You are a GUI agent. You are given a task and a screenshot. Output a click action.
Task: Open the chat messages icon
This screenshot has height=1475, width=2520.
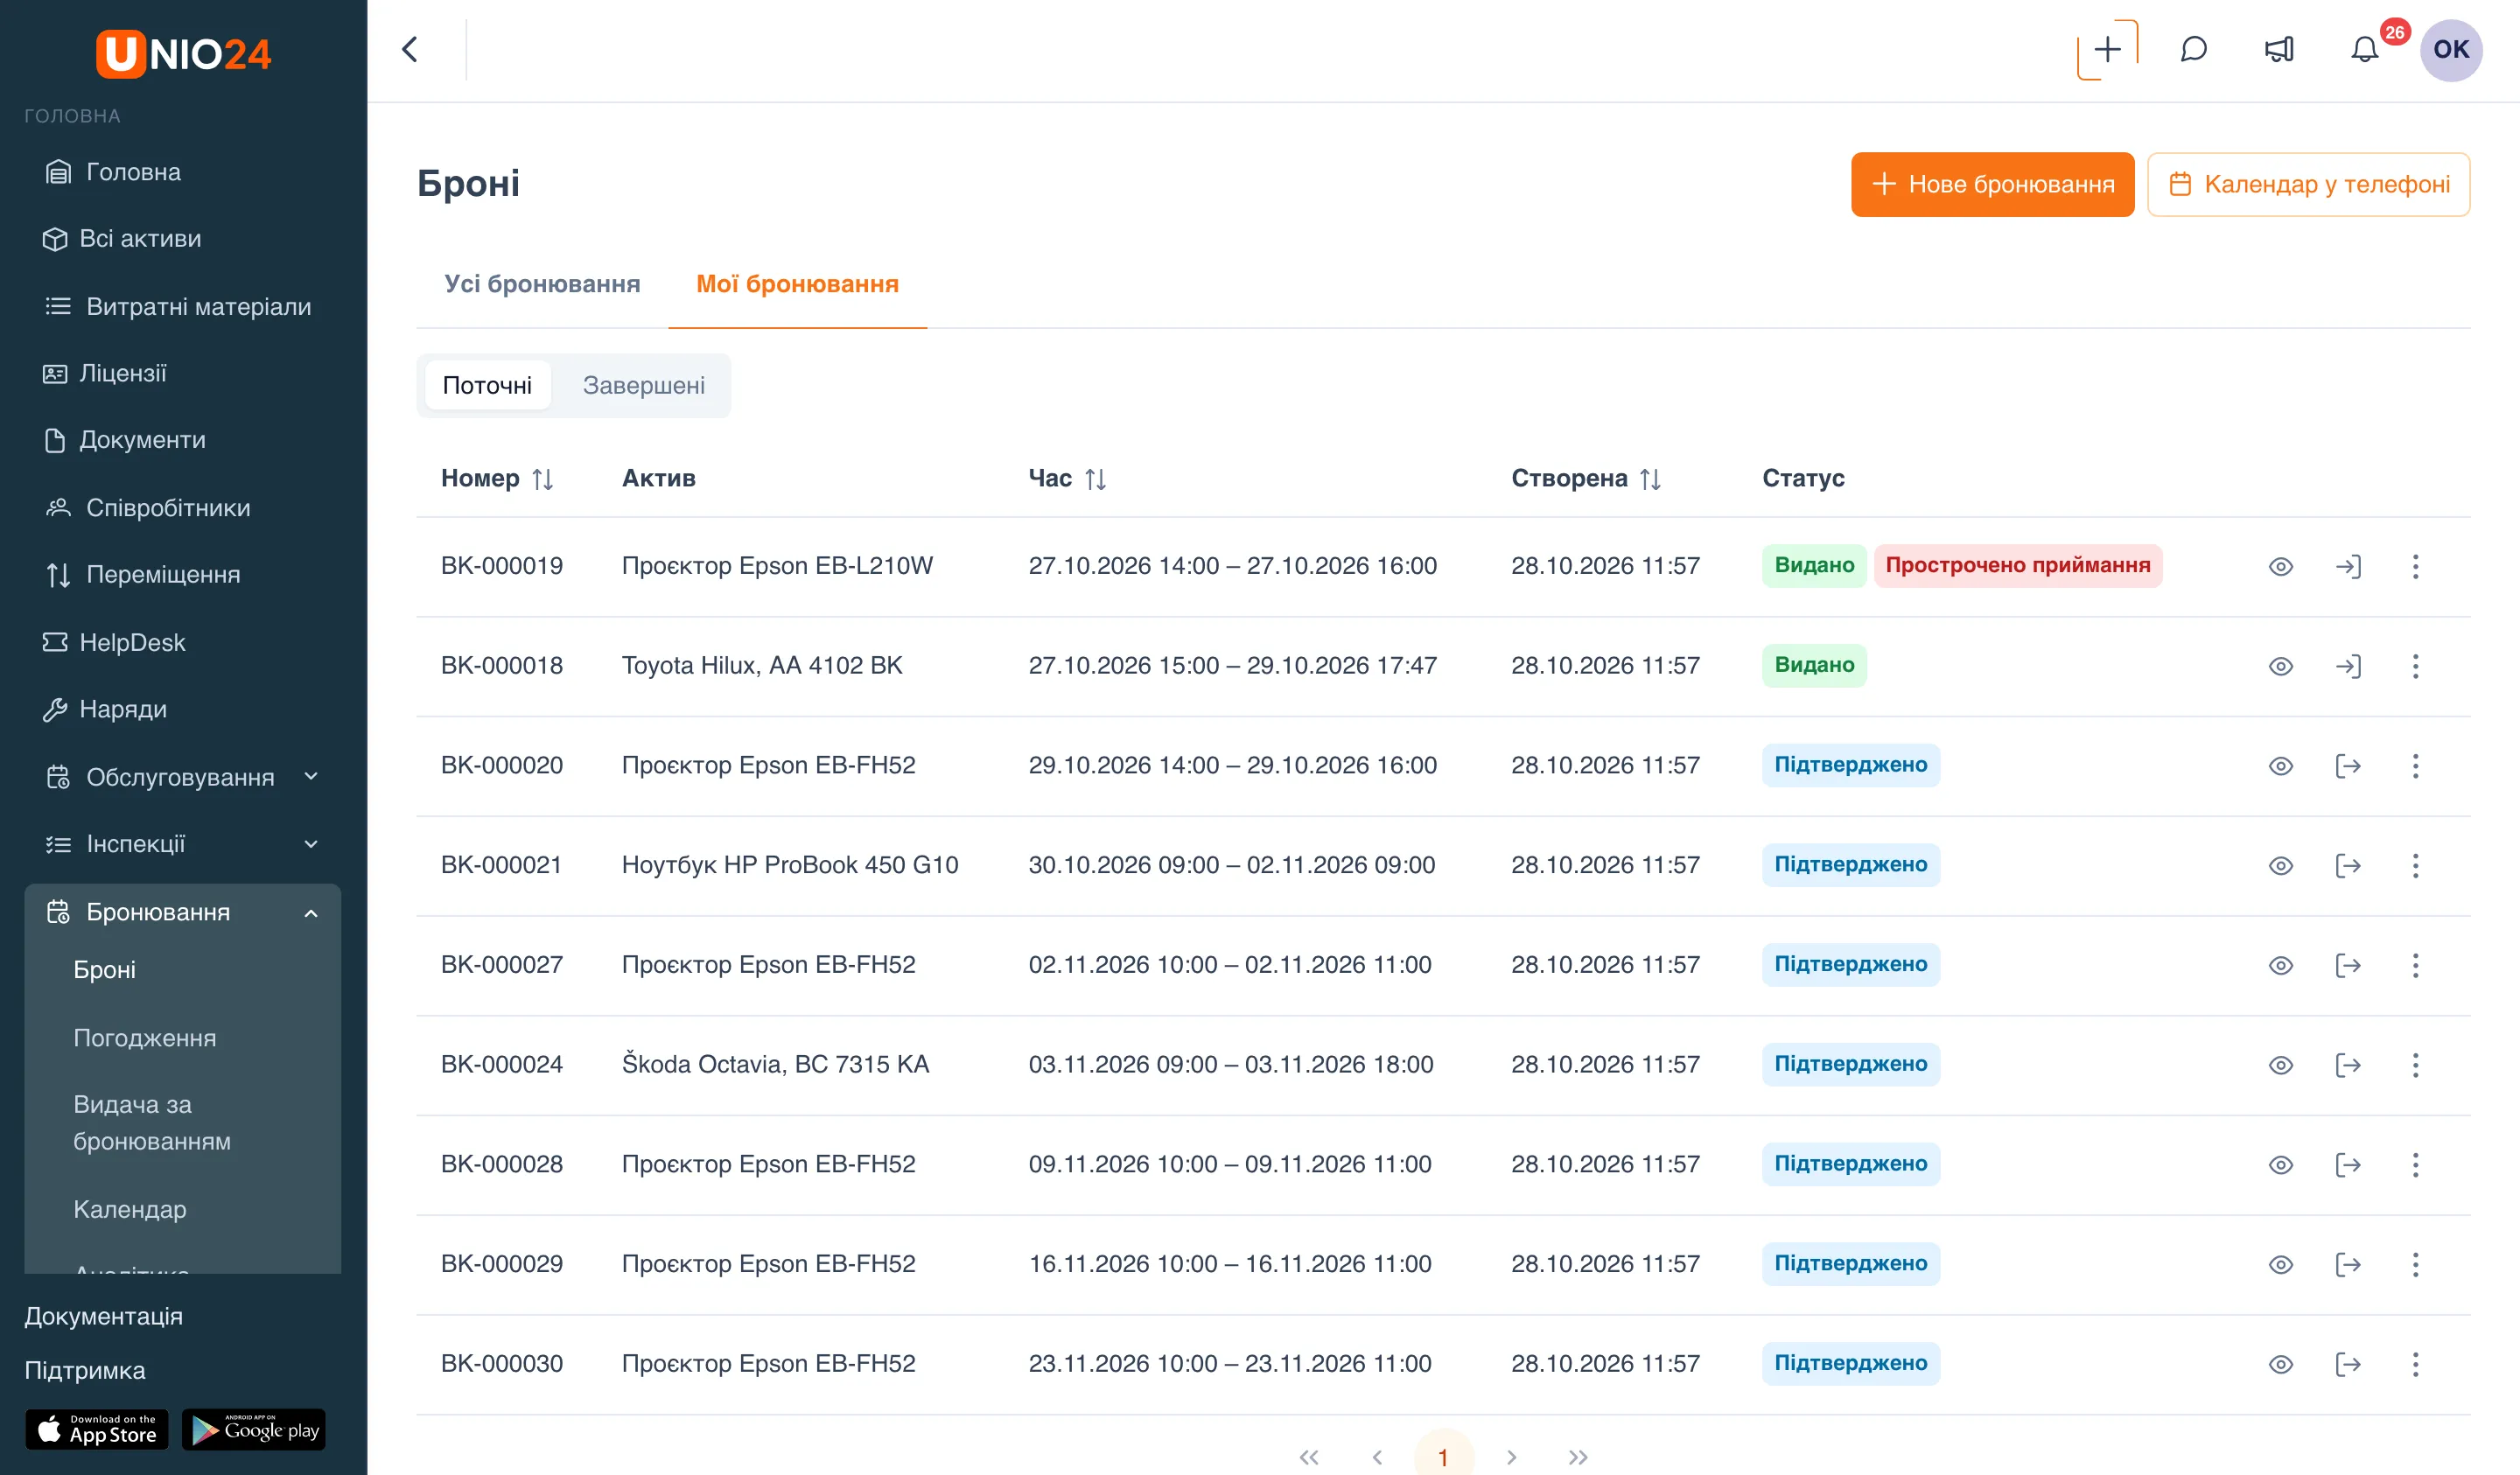(2193, 49)
